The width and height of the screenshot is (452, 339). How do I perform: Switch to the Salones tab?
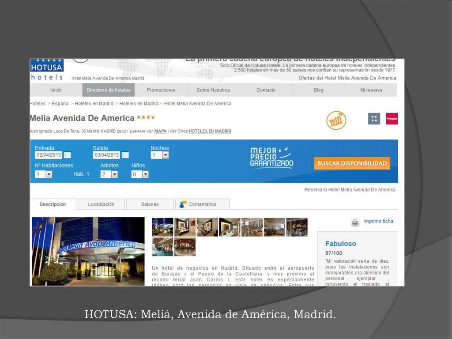150,204
